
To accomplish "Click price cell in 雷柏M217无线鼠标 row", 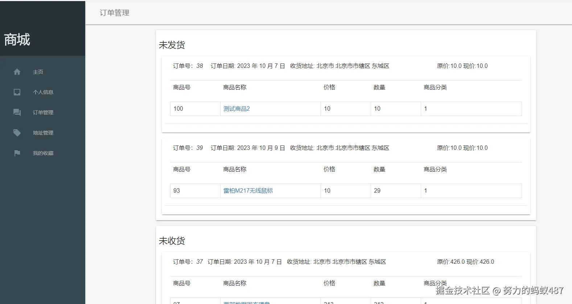I will tap(346, 191).
